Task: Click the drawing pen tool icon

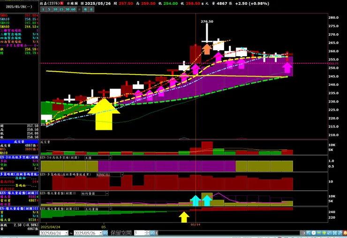Action: click(340, 233)
